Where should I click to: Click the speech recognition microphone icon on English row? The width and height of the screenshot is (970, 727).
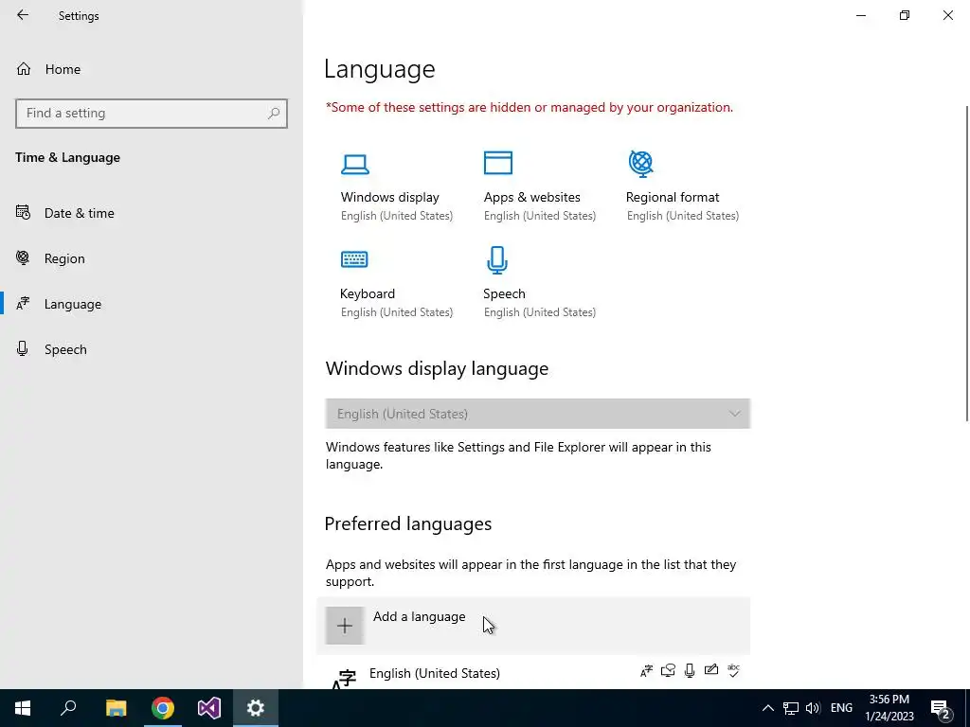[690, 671]
